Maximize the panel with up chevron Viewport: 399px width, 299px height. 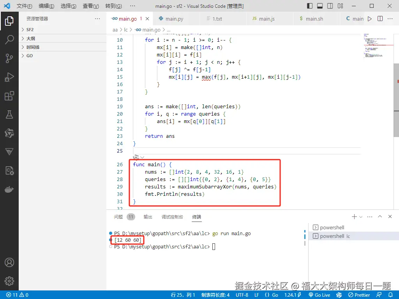point(380,216)
